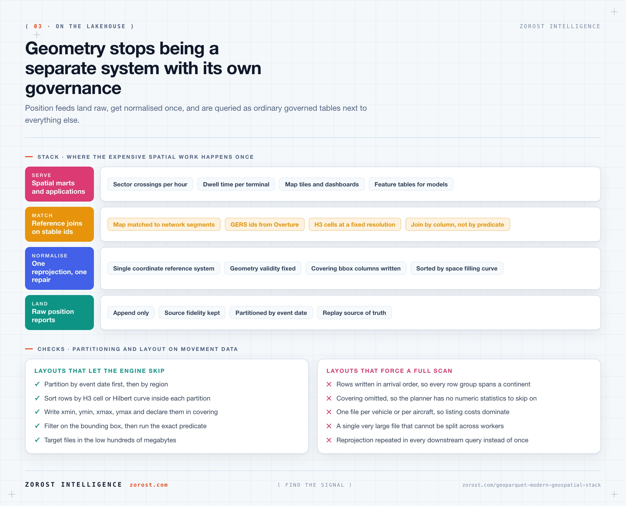Click the X mark next to 'Reprojection repeated in every downstream query'
Screen dimensions: 626x506
(x=329, y=440)
